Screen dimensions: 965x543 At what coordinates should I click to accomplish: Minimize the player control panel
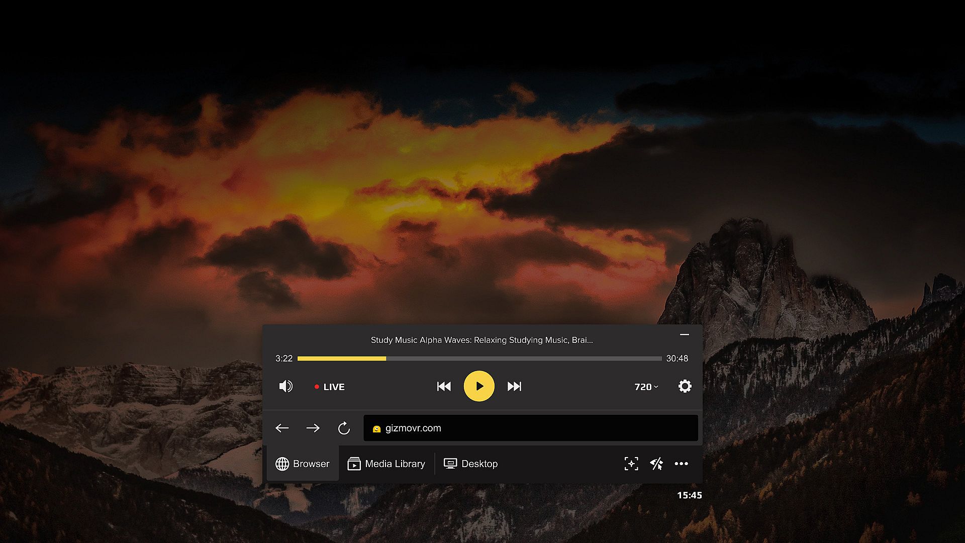pos(684,334)
